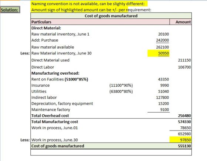Select the 'Direct Labor' cell

click(43, 67)
